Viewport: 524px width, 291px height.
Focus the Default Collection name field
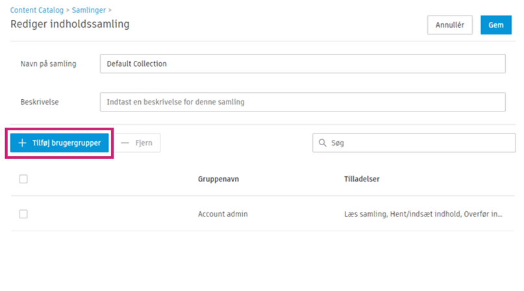coord(303,64)
